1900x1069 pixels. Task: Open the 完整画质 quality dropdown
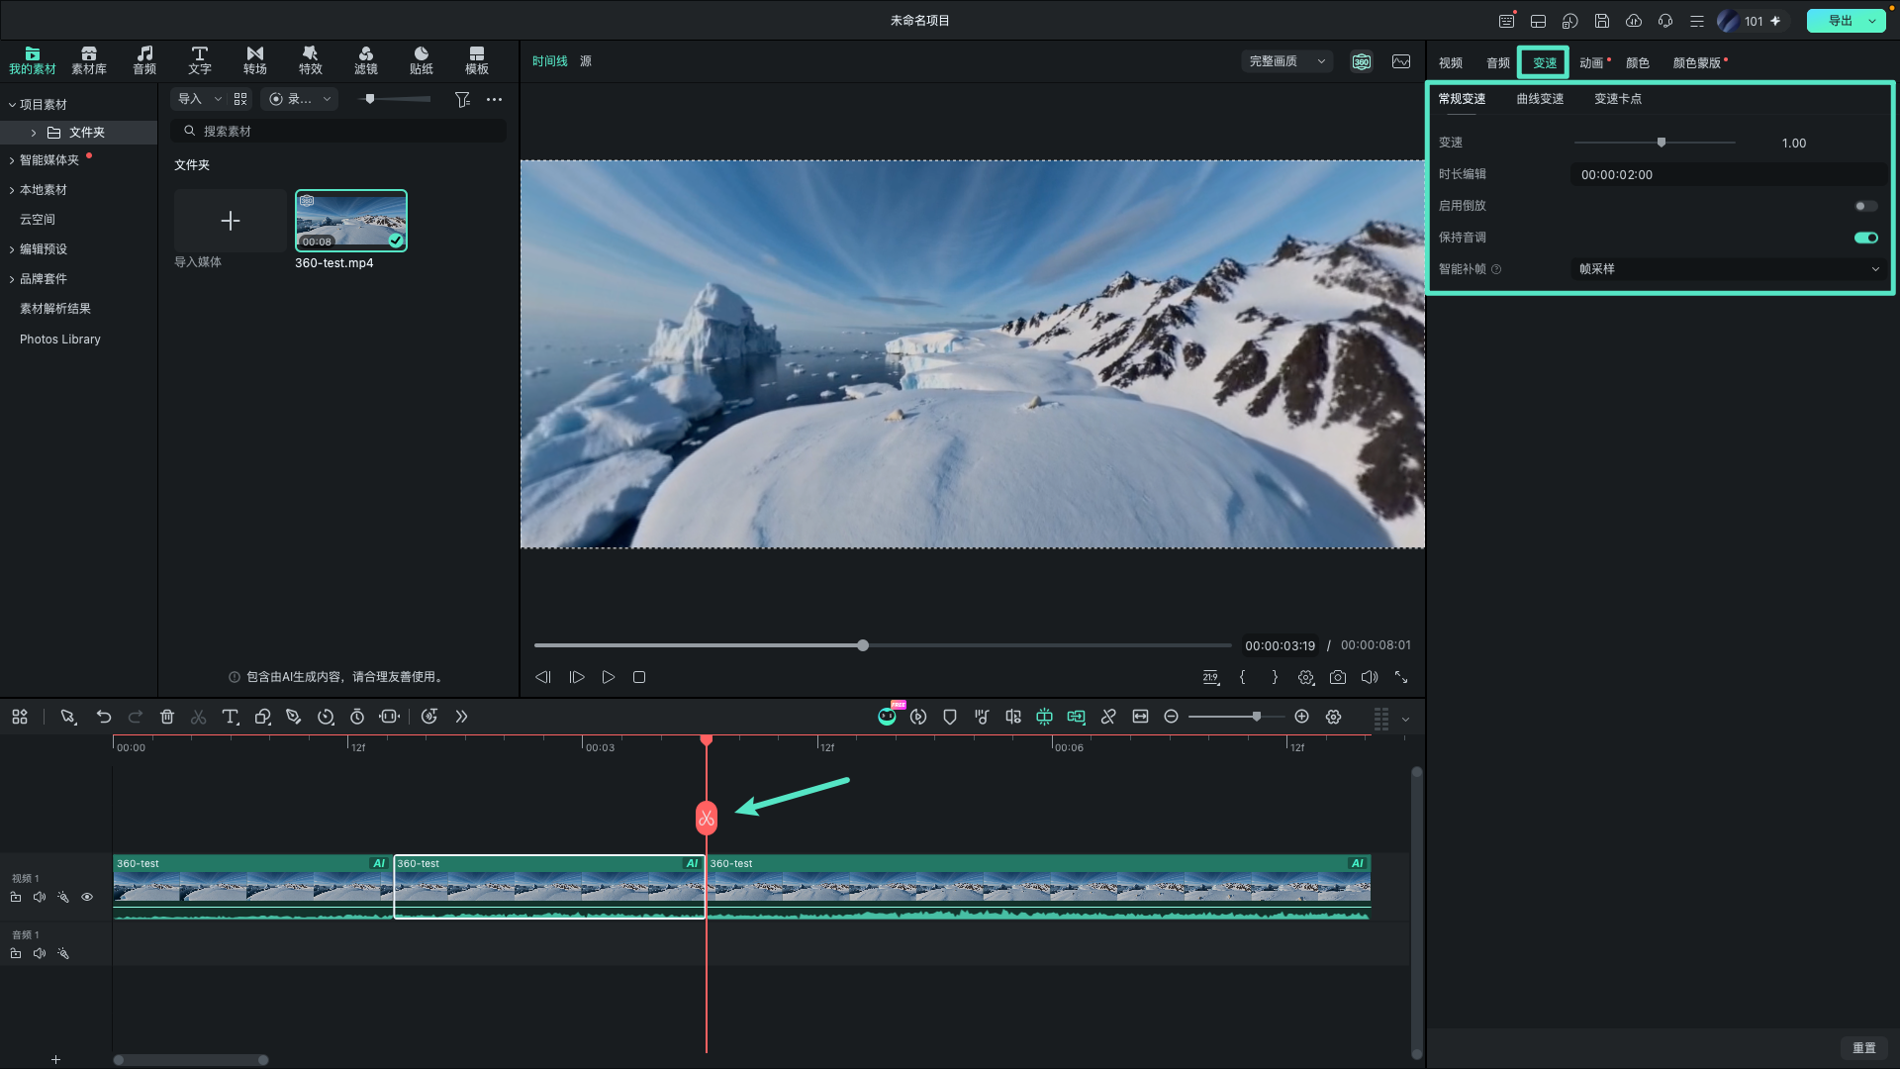tap(1286, 61)
